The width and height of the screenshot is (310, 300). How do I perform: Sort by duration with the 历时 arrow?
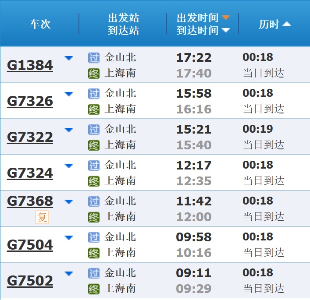[287, 24]
